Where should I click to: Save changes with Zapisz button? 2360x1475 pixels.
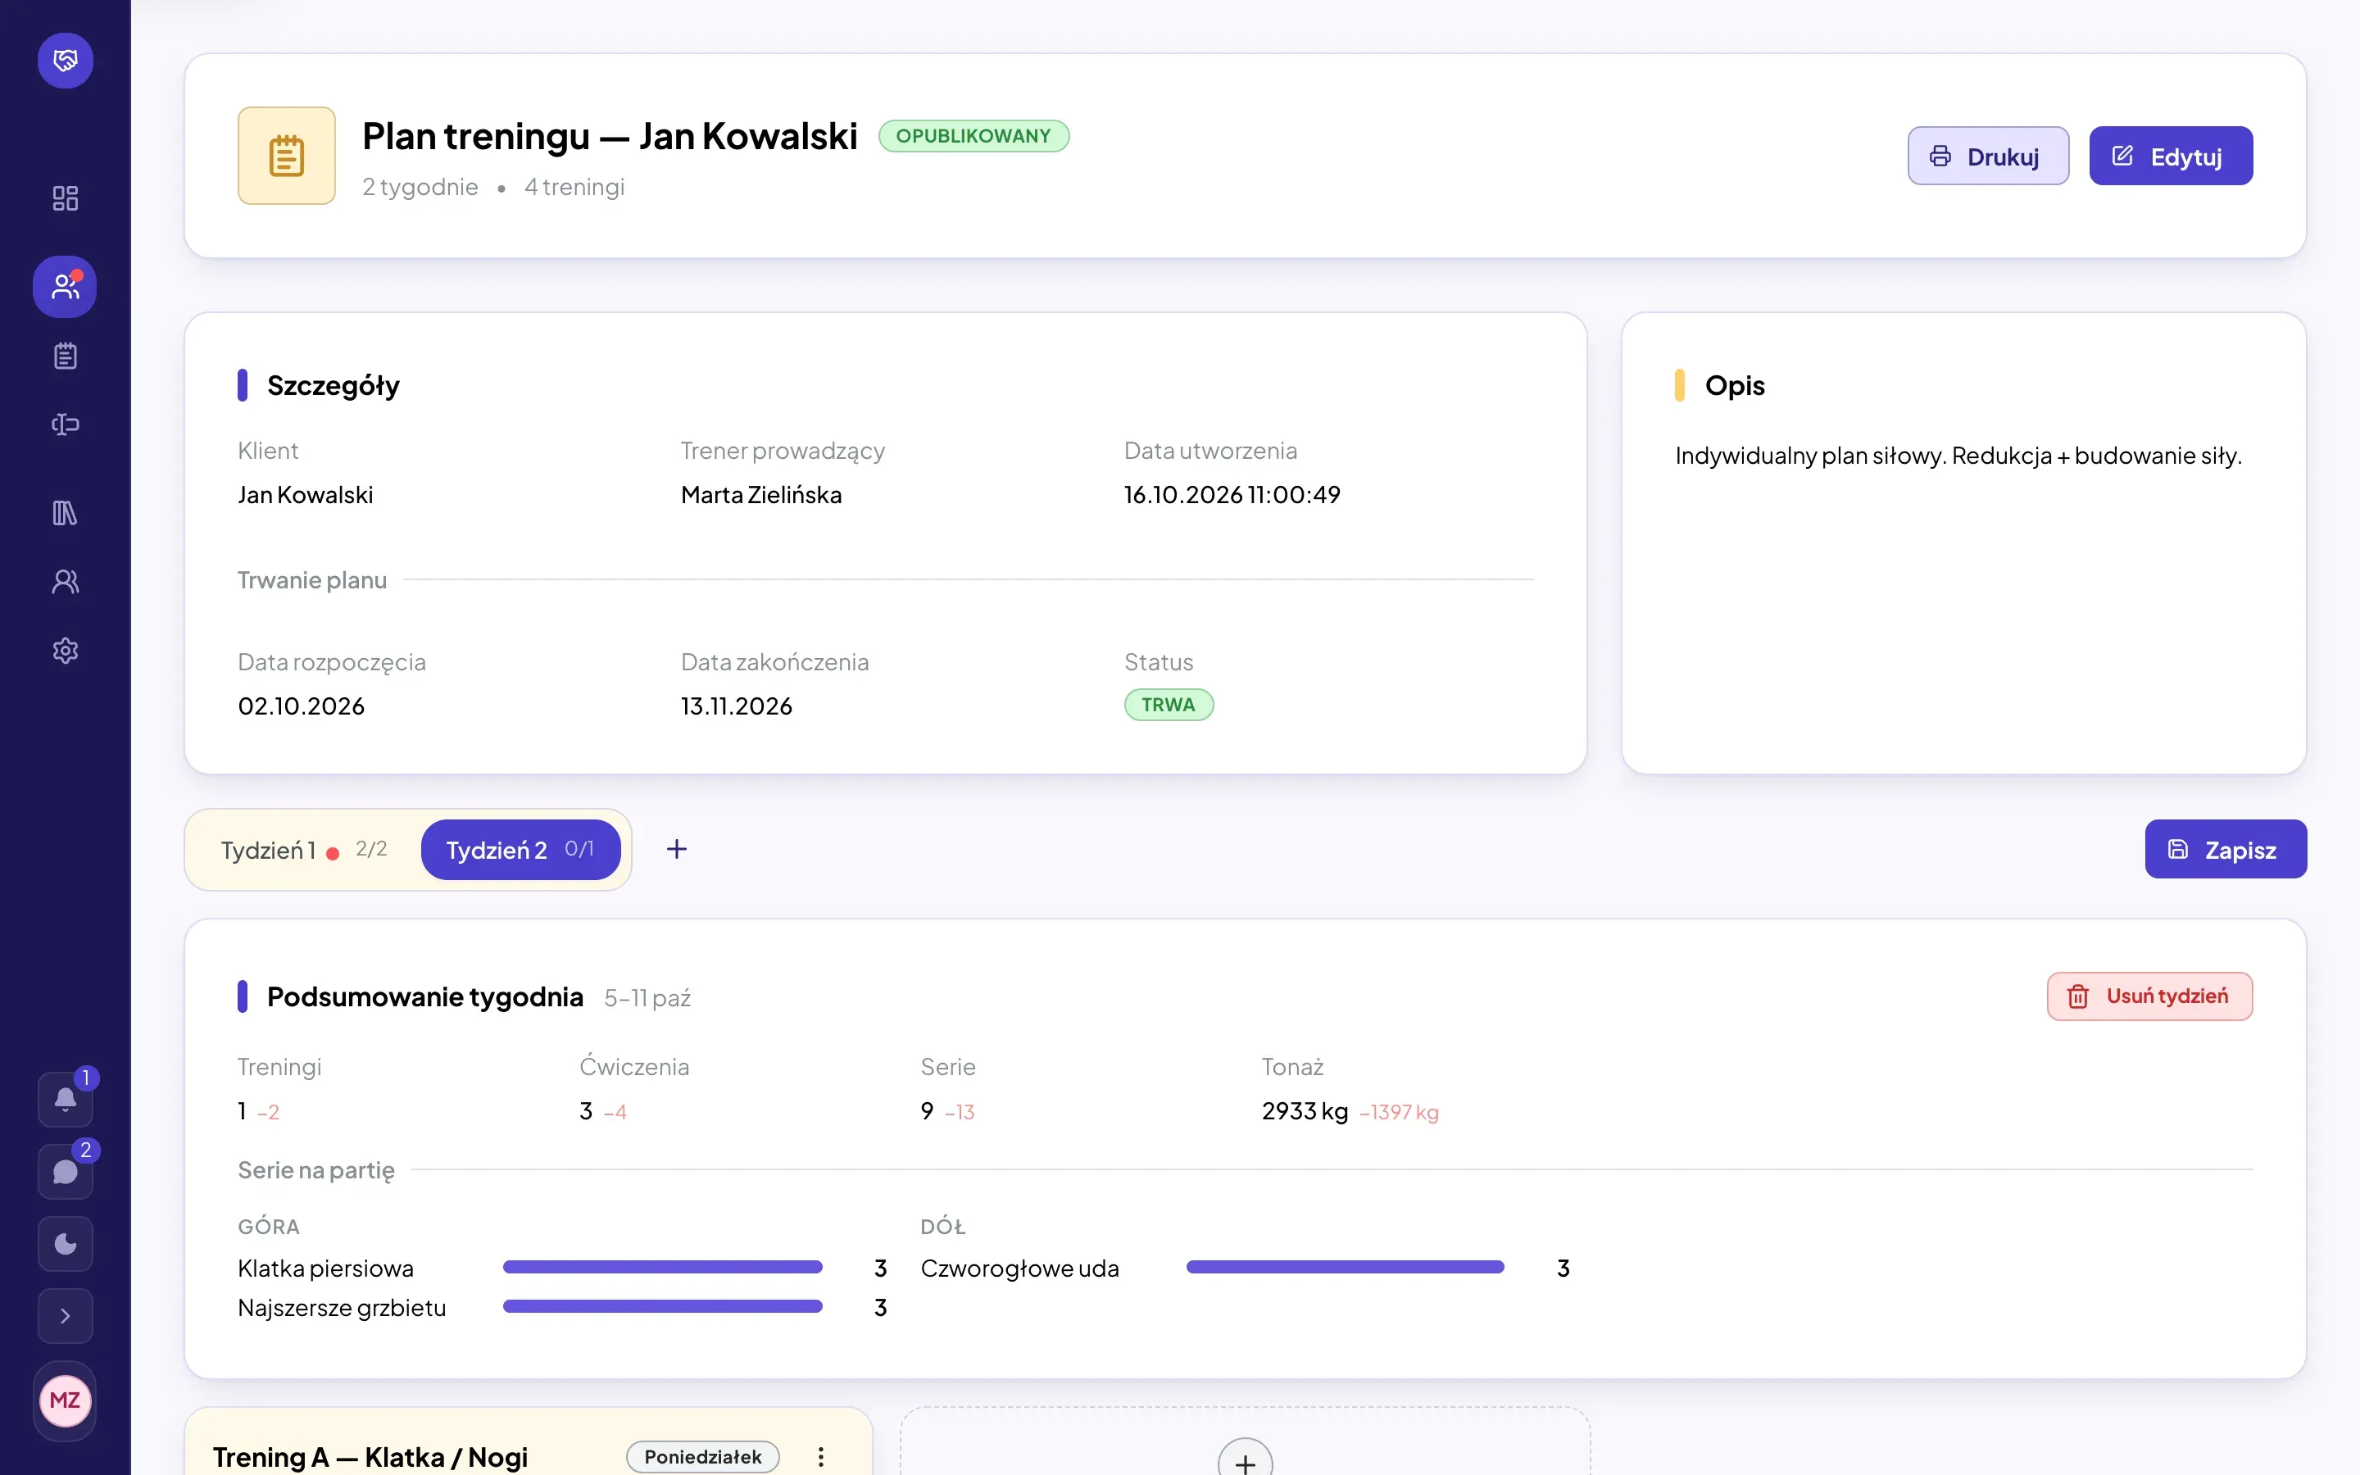click(2226, 850)
